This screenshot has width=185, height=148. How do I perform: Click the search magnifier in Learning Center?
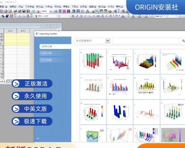183,41
